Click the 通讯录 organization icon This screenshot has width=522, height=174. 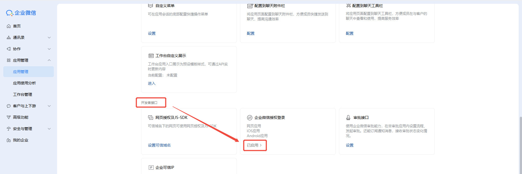point(9,37)
